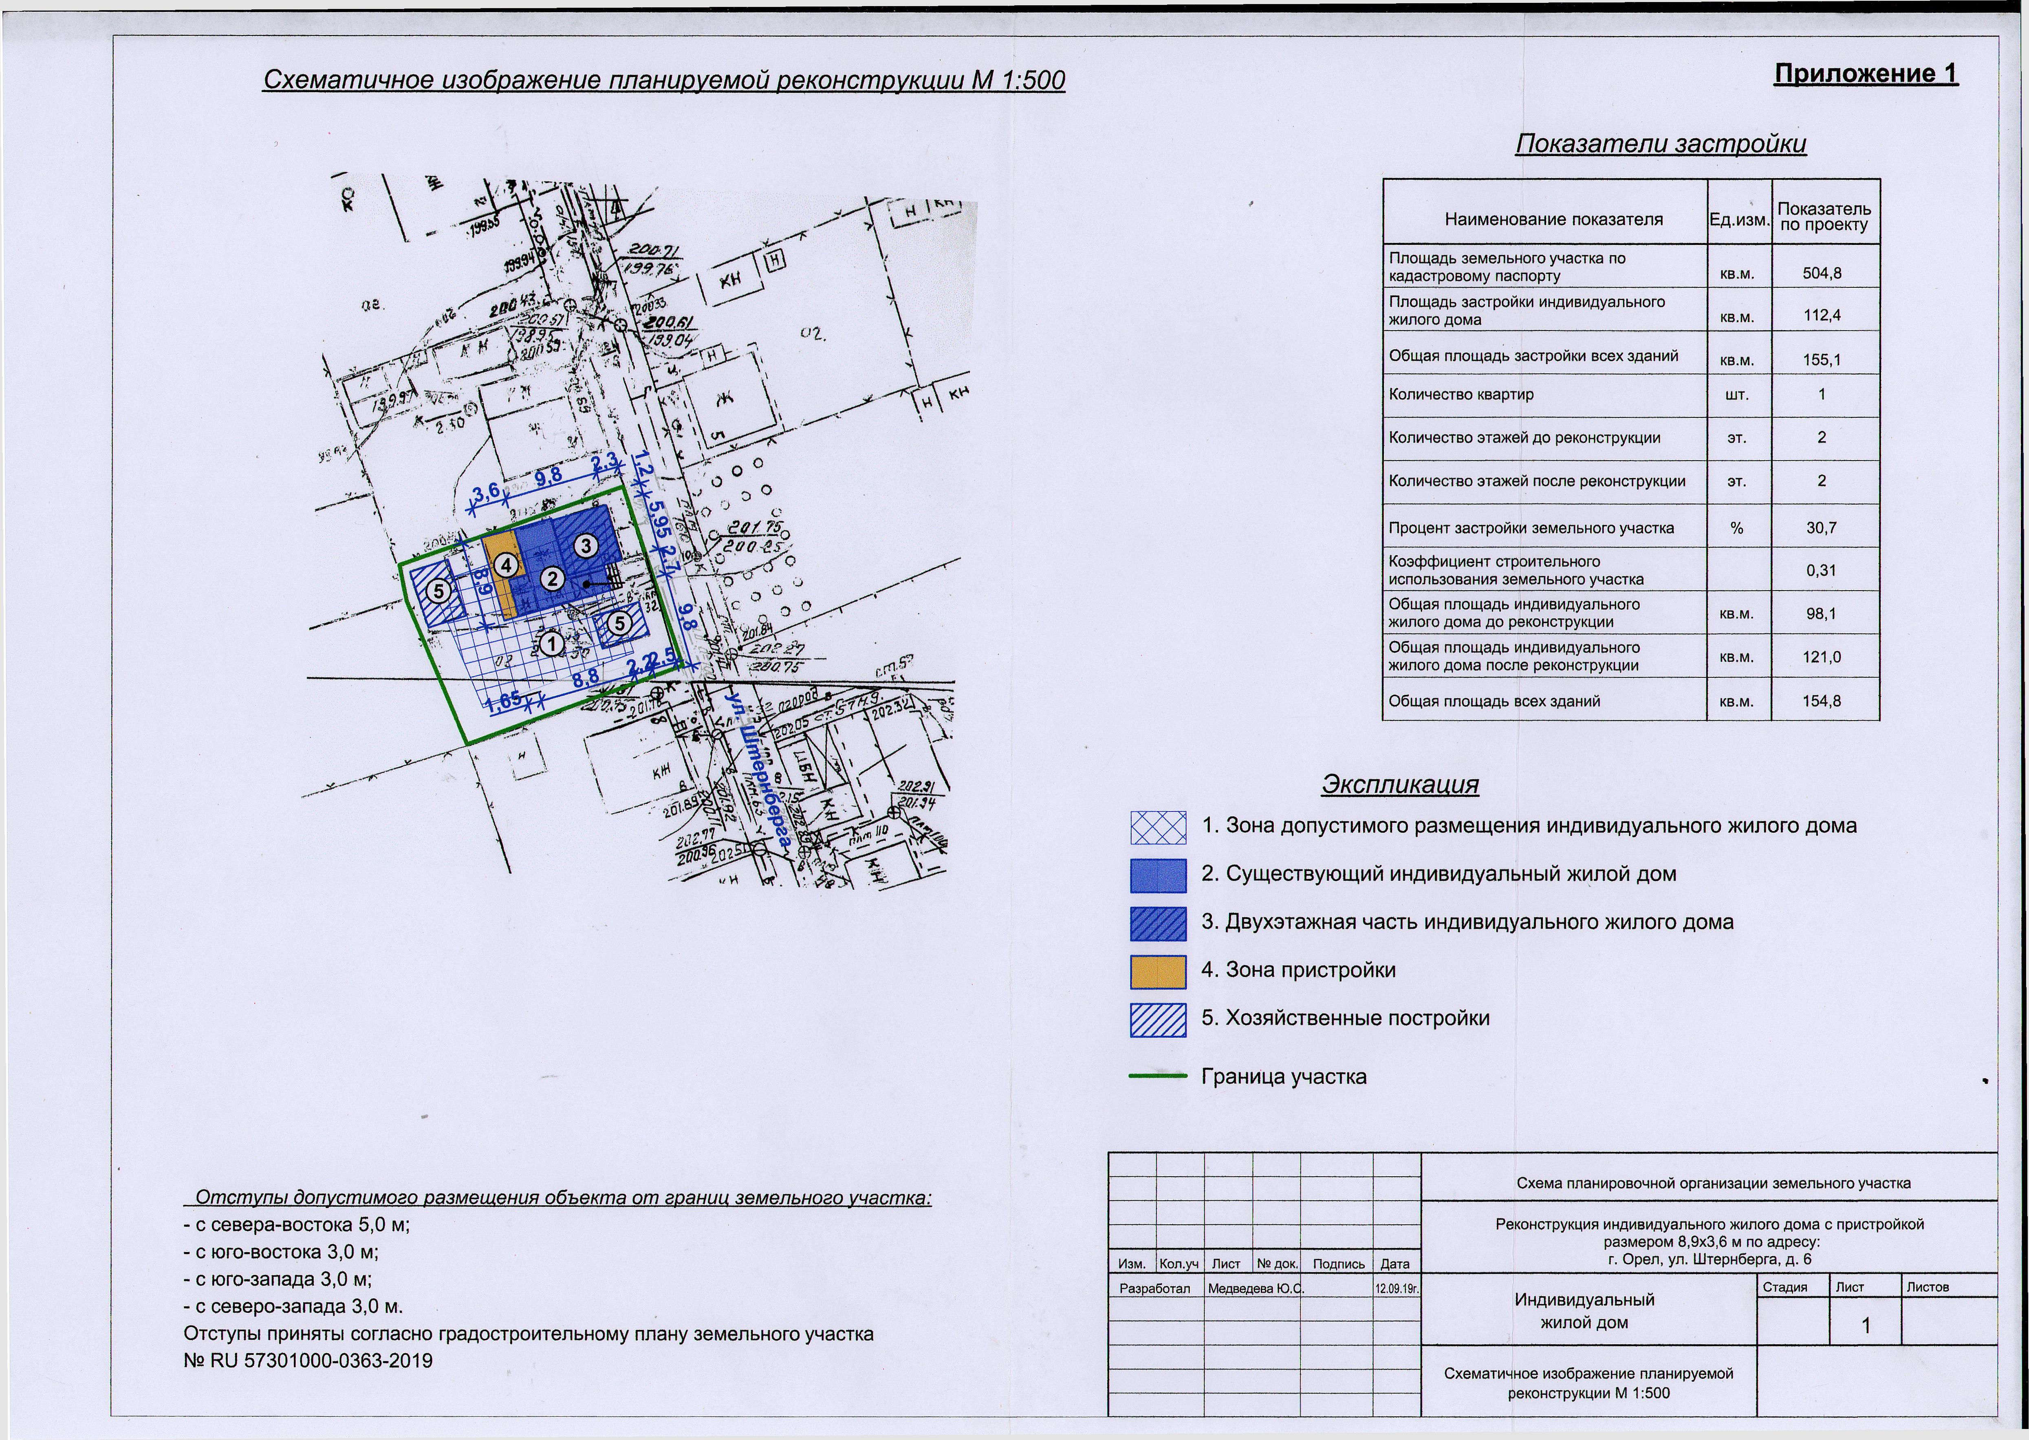Screen dimensions: 2029x1440
Task: Click the dimension '8,9' beside the extension
Action: 482,582
